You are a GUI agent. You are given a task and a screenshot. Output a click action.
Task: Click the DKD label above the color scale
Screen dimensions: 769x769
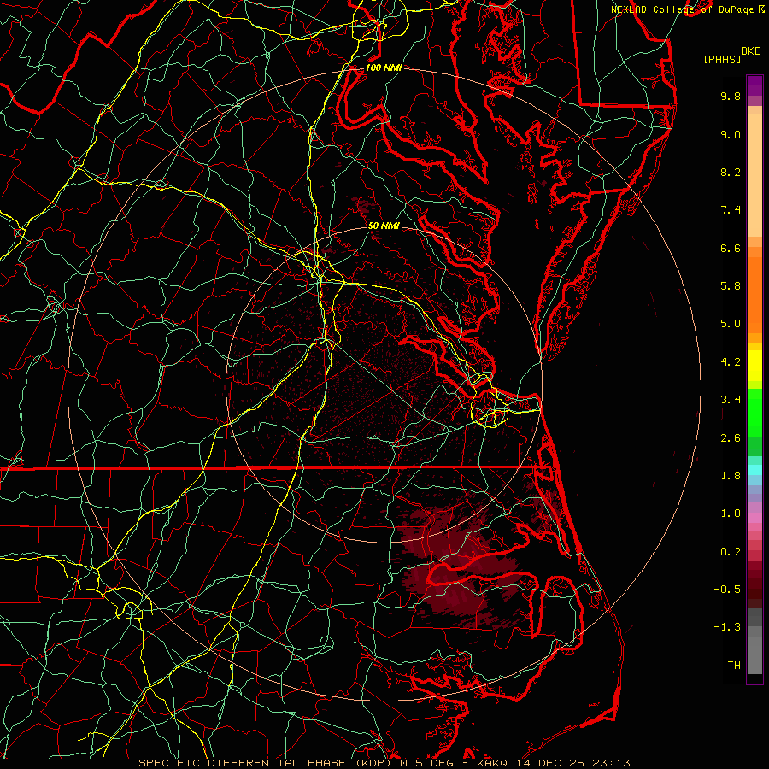tap(751, 51)
